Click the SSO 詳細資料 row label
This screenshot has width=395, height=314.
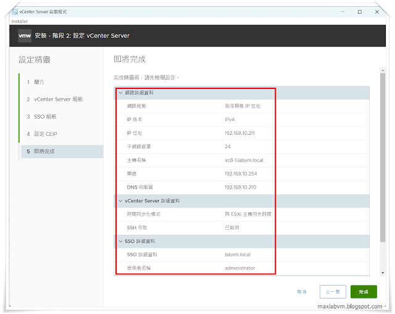coord(142,255)
